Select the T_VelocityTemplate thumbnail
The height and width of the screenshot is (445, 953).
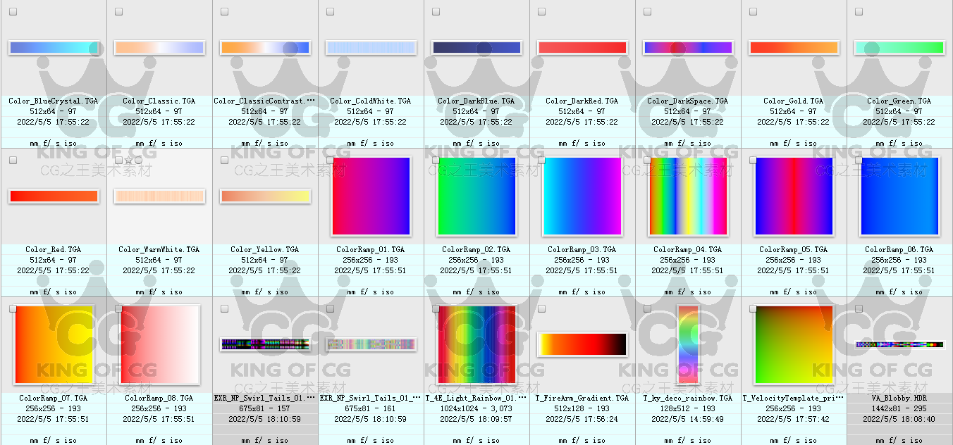click(794, 344)
